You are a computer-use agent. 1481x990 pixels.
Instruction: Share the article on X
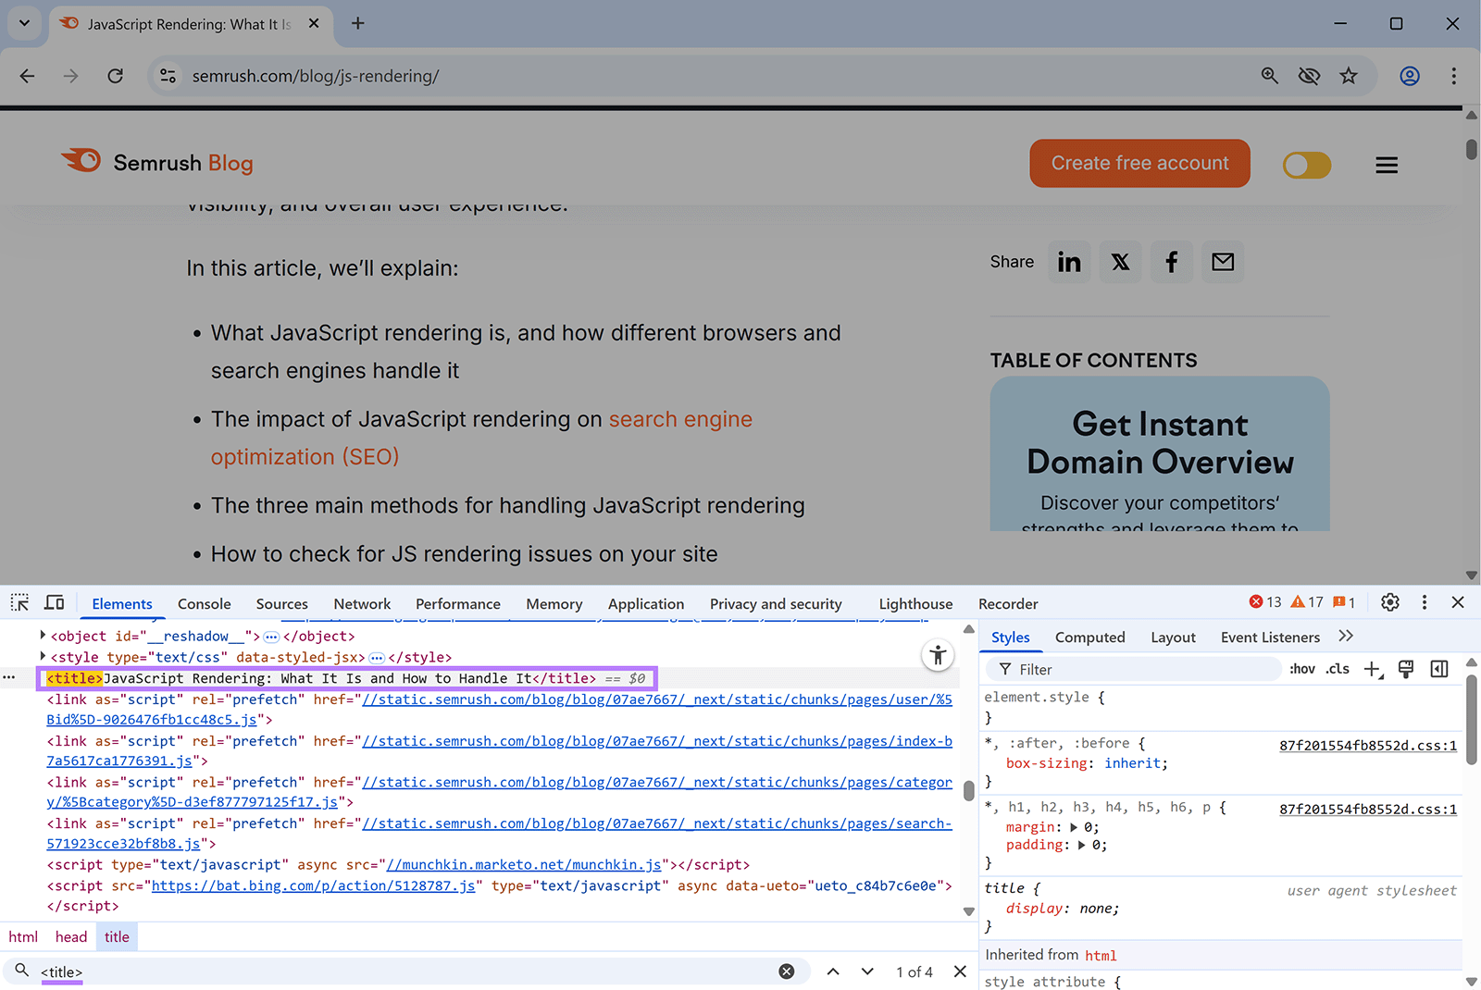pos(1120,262)
